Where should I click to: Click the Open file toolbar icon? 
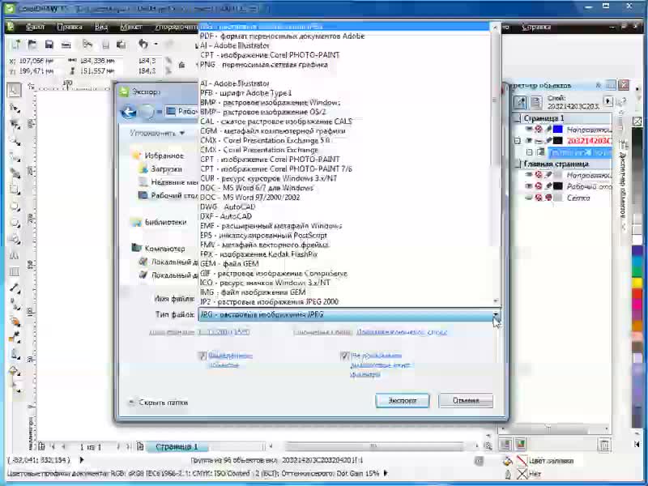click(x=32, y=45)
